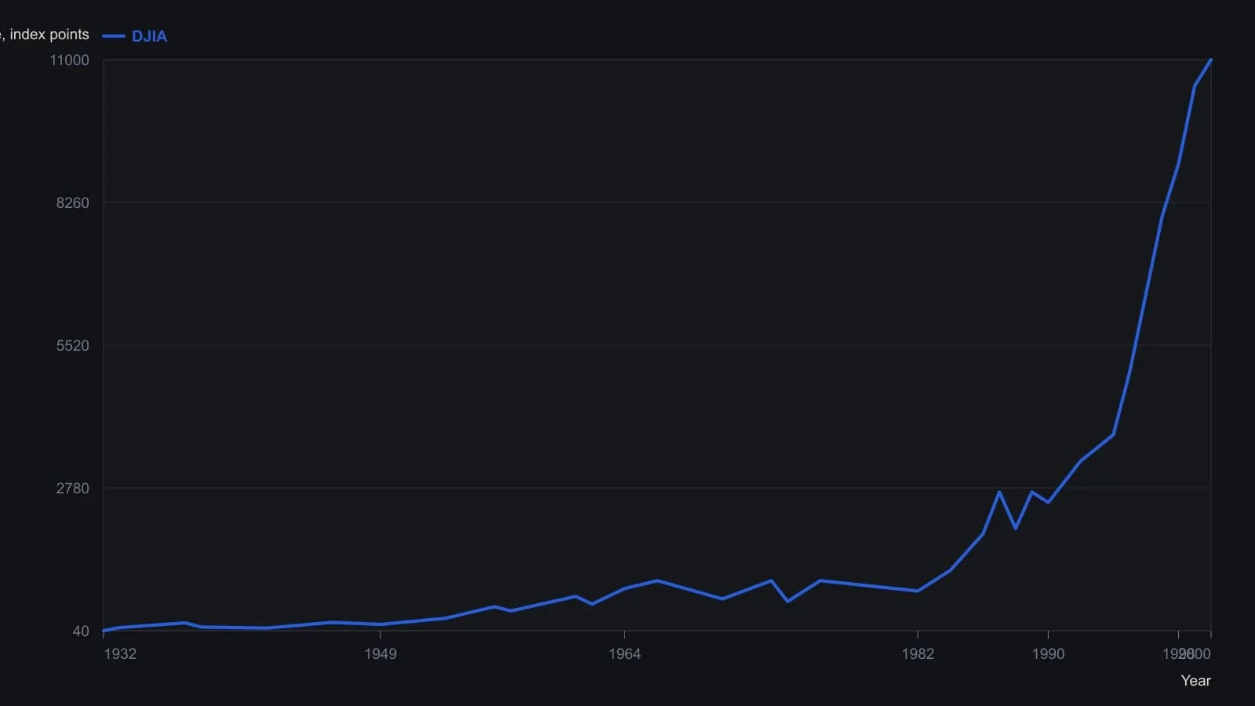Viewport: 1255px width, 706px height.
Task: Click the dip between twin peaks before 1990
Action: pyautogui.click(x=1016, y=528)
